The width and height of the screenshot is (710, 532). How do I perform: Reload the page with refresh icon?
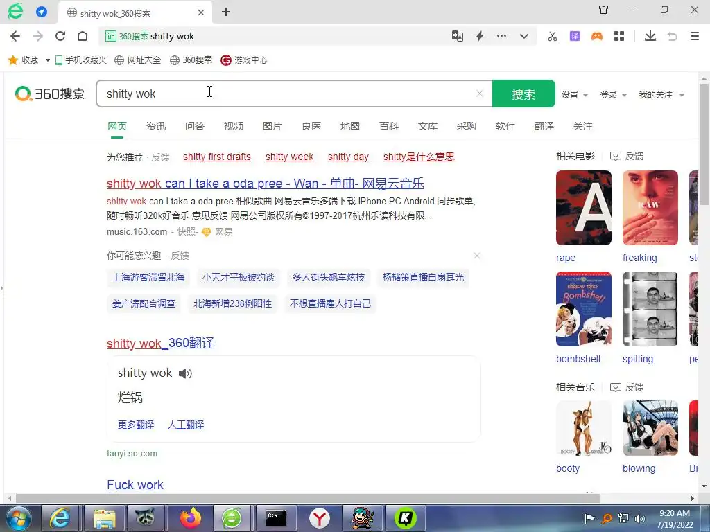click(x=60, y=36)
